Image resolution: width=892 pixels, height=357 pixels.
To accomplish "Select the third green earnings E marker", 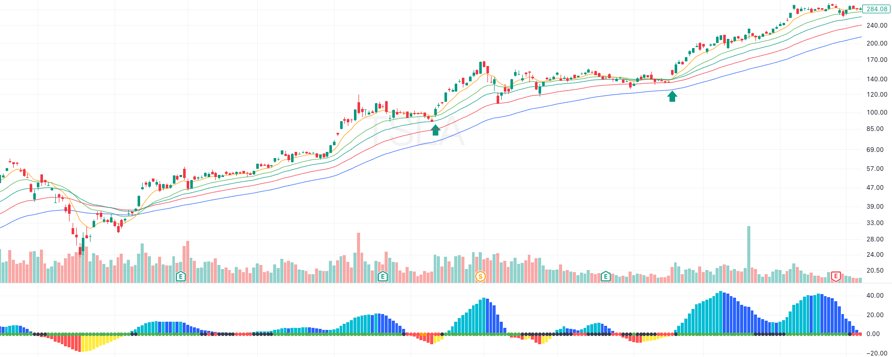I will click(606, 277).
